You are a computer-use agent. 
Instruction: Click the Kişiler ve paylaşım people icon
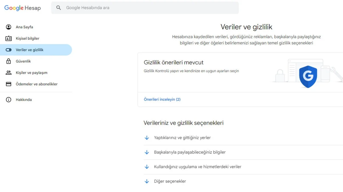click(x=9, y=73)
